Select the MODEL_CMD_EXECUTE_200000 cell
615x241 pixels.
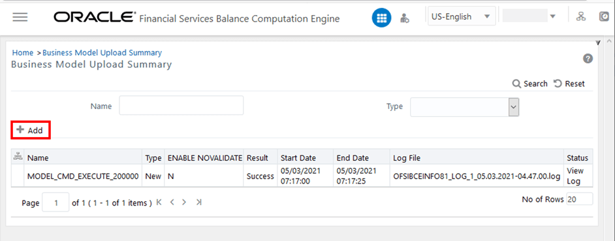tap(83, 176)
